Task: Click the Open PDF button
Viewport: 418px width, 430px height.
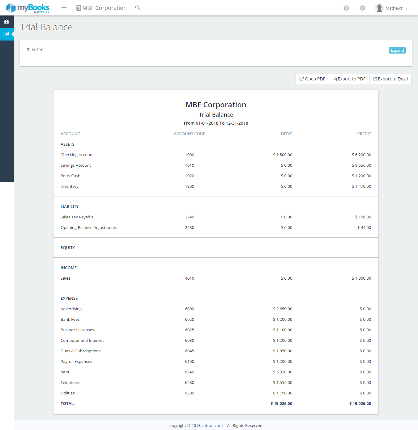Action: (x=312, y=79)
